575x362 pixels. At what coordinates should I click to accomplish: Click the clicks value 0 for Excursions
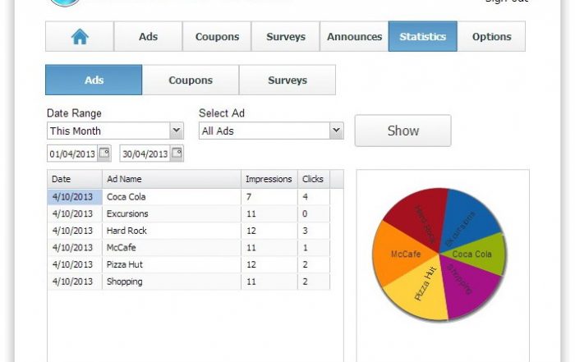tap(314, 213)
